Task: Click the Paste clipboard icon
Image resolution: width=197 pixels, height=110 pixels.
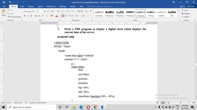Action: 3,12
